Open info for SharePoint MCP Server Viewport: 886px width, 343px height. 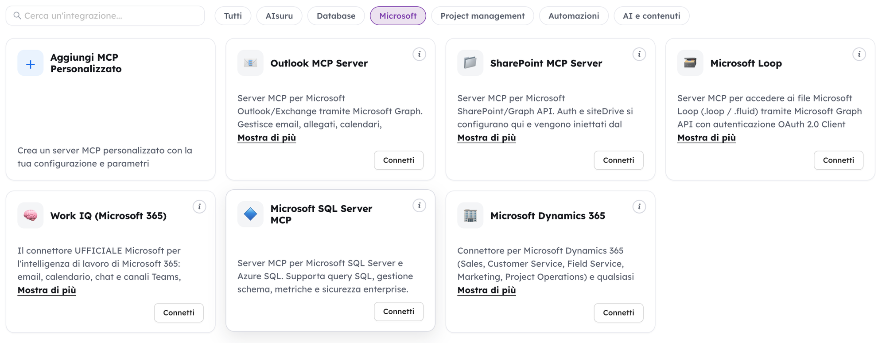pyautogui.click(x=639, y=54)
